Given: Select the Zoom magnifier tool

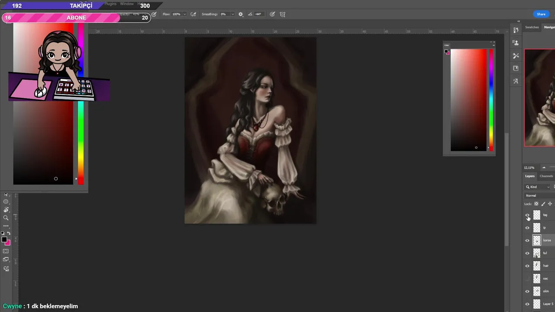Looking at the screenshot, I should coord(6,218).
